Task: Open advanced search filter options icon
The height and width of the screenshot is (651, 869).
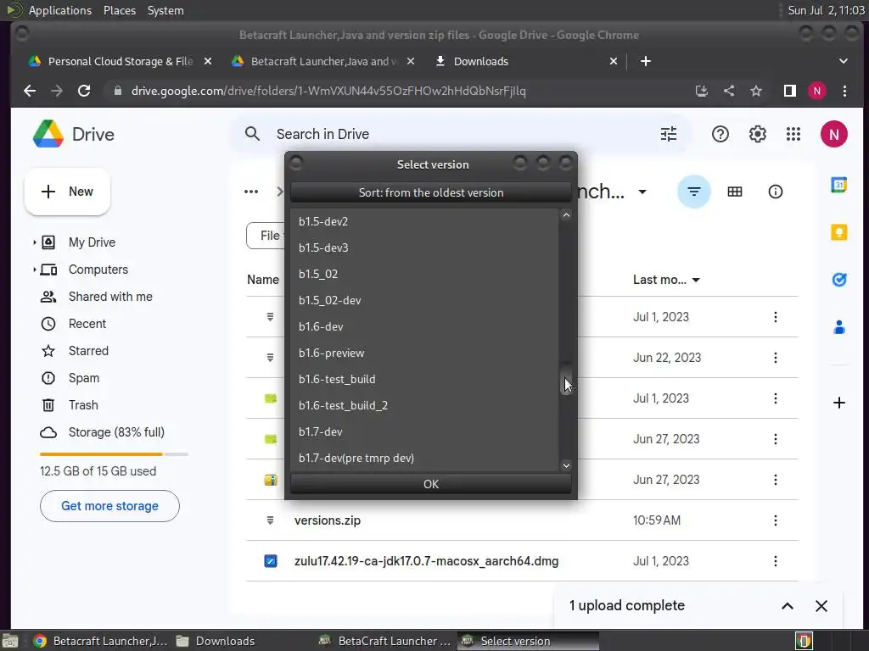Action: click(x=669, y=134)
